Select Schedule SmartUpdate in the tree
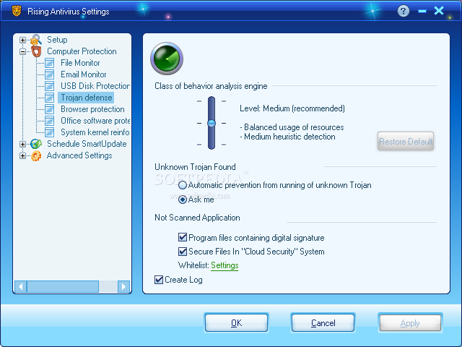 (87, 144)
